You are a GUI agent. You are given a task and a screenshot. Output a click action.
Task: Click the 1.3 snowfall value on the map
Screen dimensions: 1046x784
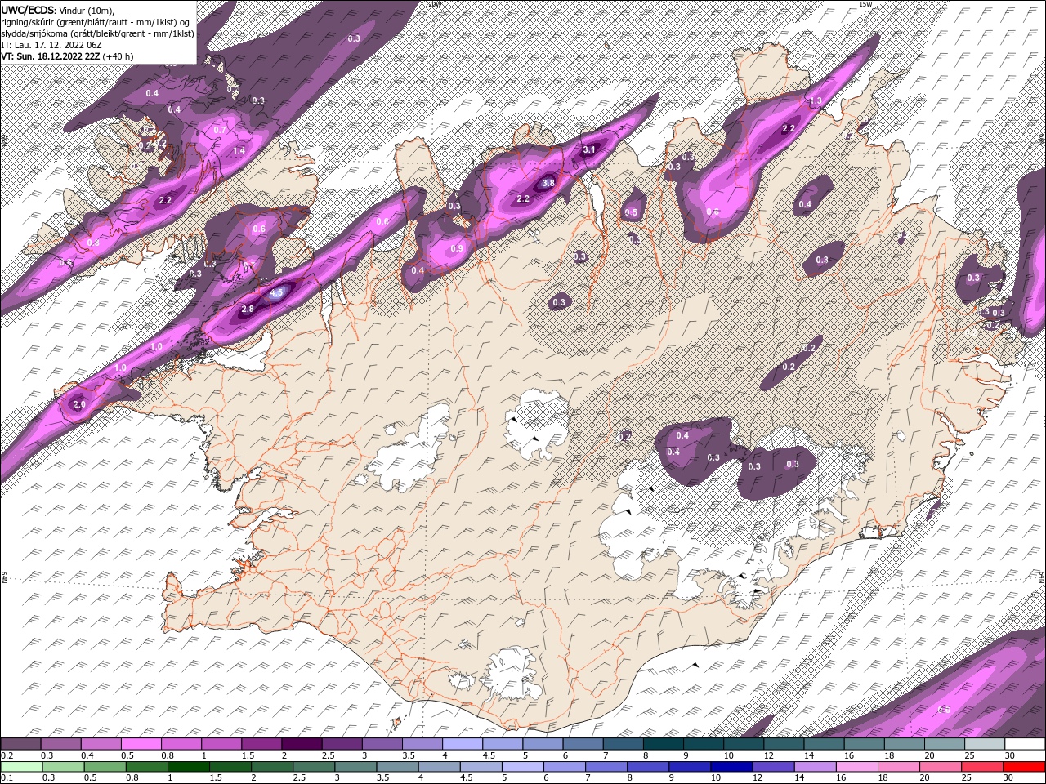[815, 101]
